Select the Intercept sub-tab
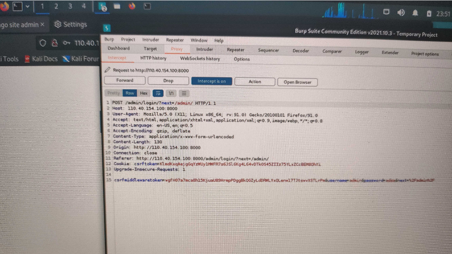This screenshot has width=452, height=254. (x=117, y=58)
